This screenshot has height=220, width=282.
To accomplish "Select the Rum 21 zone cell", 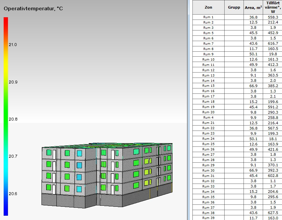I will click(x=208, y=123).
